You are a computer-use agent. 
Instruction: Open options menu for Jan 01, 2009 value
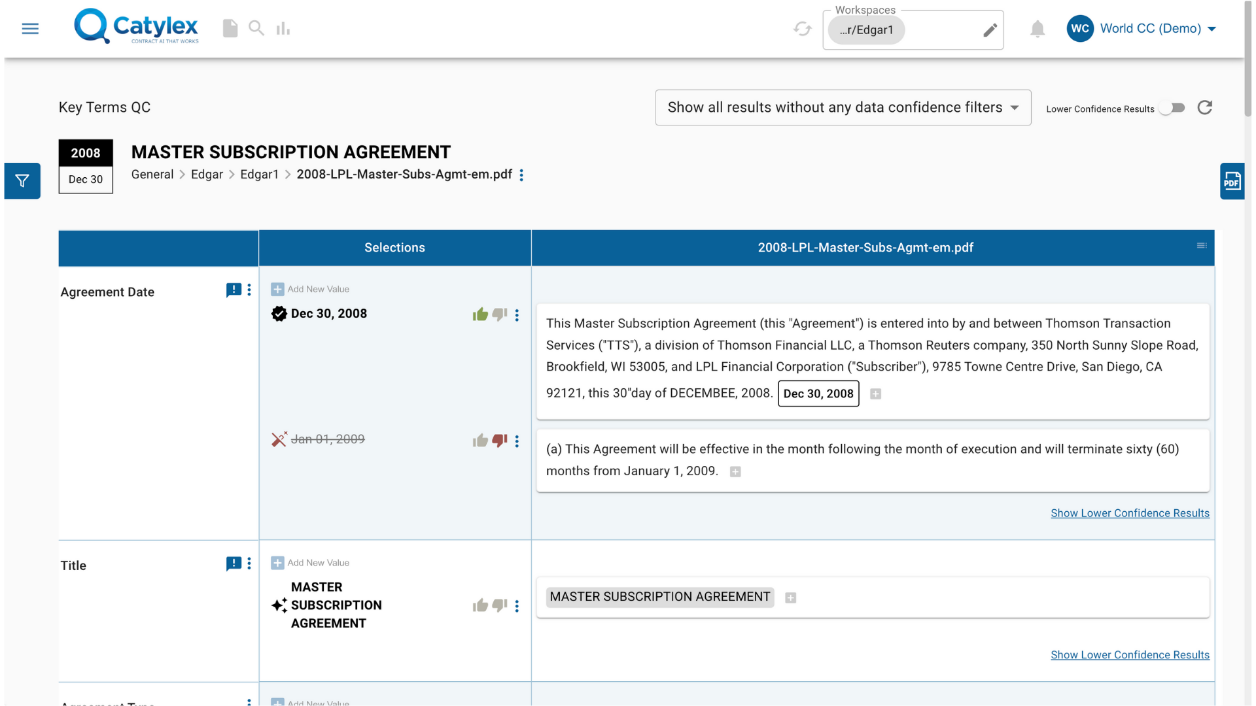(x=517, y=441)
